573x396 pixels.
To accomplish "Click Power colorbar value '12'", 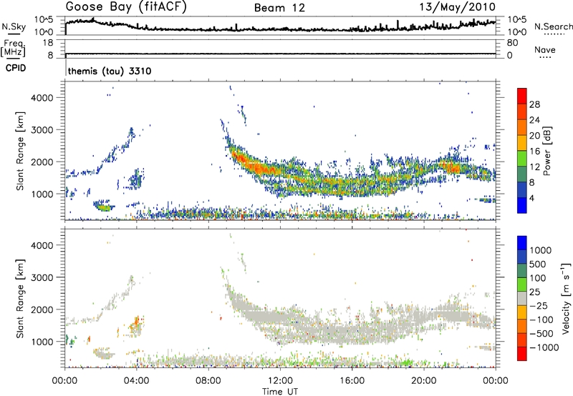I will (x=534, y=167).
